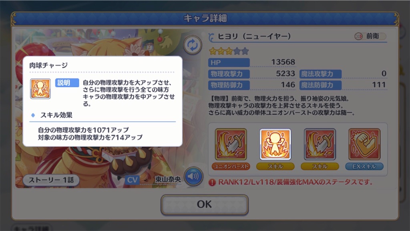Click the 前衛 position arrow icon
Viewport: 410px width, 231px height.
pyautogui.click(x=358, y=36)
